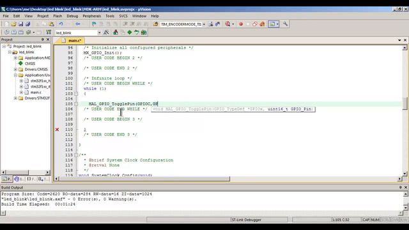Build target files with the second build icon
This screenshot has width=409, height=230.
[x=13, y=33]
